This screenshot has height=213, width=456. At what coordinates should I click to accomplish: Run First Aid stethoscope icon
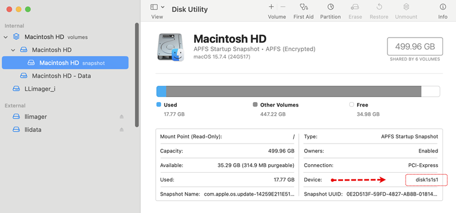(x=303, y=7)
